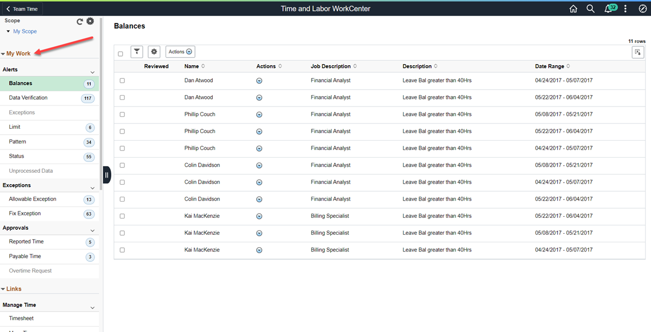Image resolution: width=651 pixels, height=332 pixels.
Task: Collapse the Exceptions group chevron
Action: (93, 188)
